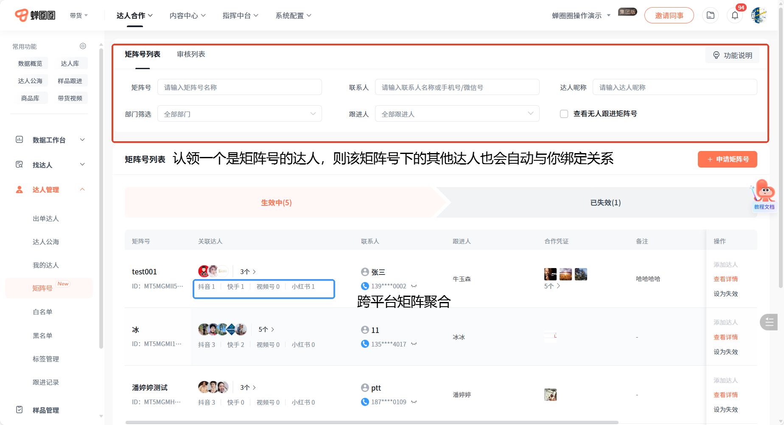Click the tutorial document mascot icon

coord(764,193)
